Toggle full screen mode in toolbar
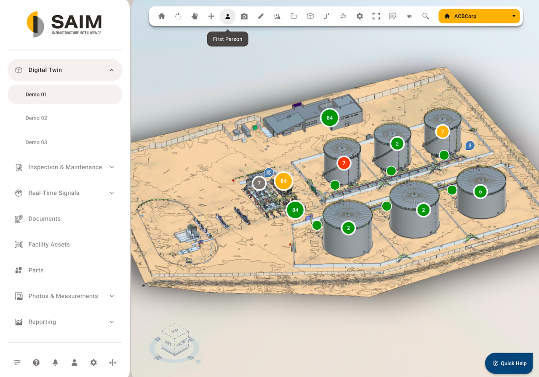This screenshot has height=377, width=539. tap(376, 16)
